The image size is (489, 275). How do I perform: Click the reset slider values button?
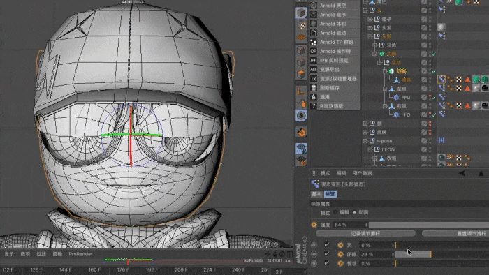click(455, 233)
